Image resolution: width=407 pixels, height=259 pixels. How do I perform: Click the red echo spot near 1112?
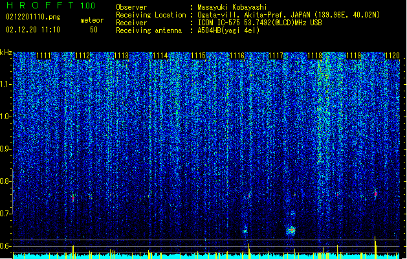click(73, 198)
